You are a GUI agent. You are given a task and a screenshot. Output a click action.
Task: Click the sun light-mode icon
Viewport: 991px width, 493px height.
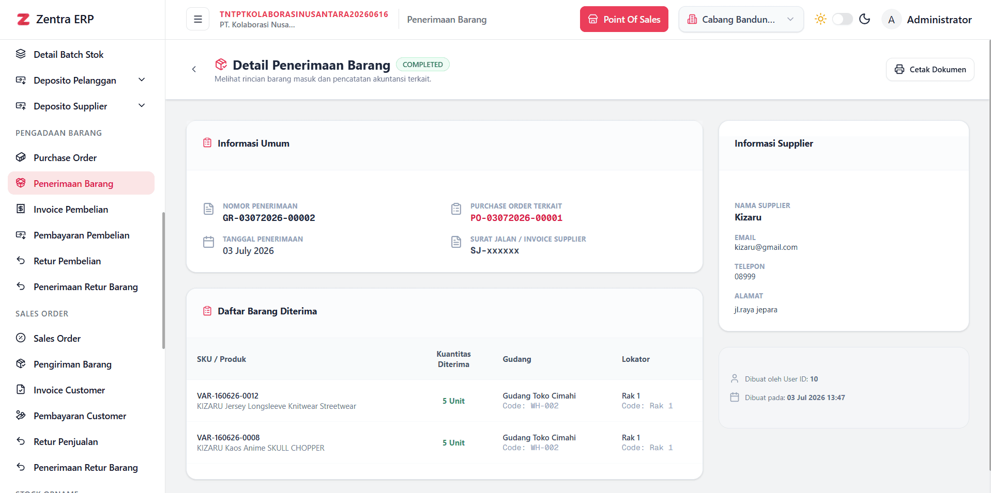[x=820, y=19]
